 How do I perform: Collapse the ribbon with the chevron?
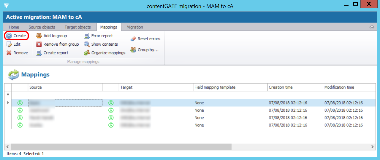tap(372, 27)
